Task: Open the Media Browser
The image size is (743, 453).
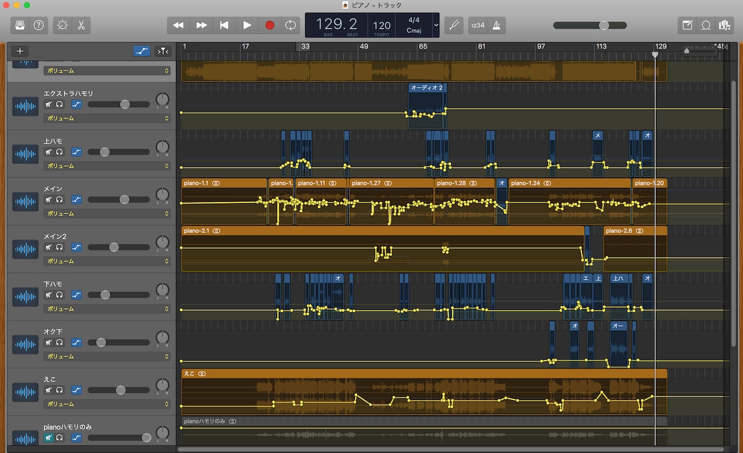Action: click(x=724, y=25)
